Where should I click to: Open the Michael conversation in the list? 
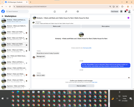pyautogui.click(x=14, y=75)
